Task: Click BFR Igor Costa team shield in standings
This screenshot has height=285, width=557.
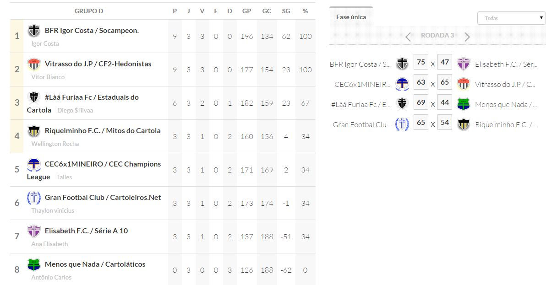Action: coord(34,31)
